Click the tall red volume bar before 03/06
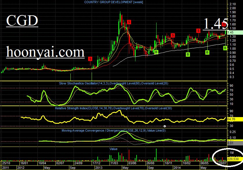The width and height of the screenshot is (243, 170). point(129,155)
